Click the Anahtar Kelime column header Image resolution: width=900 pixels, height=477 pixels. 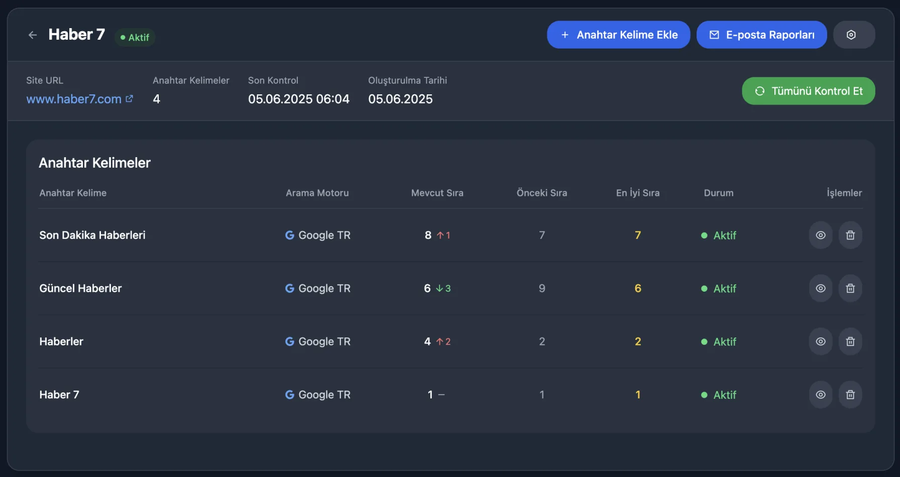tap(73, 193)
